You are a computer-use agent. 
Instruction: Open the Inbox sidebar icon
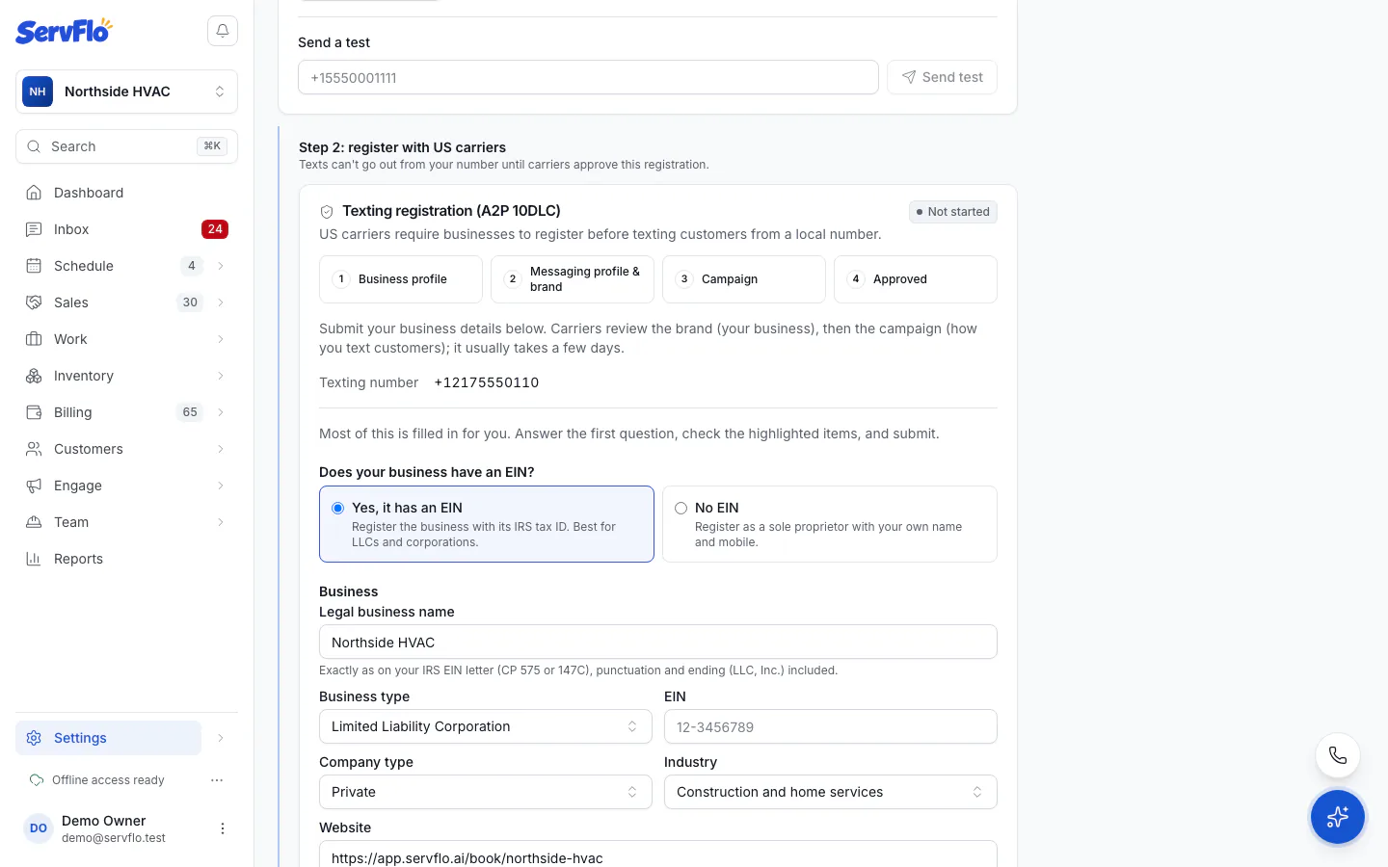(x=34, y=229)
